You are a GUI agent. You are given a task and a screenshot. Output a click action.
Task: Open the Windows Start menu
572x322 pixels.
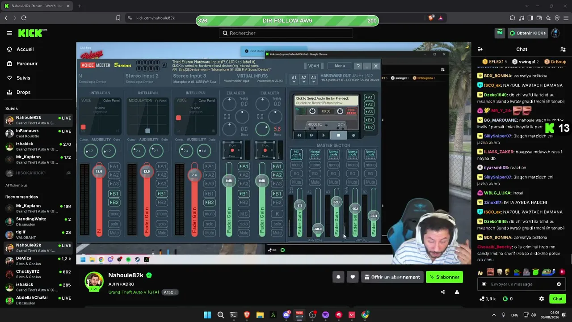coord(207,315)
